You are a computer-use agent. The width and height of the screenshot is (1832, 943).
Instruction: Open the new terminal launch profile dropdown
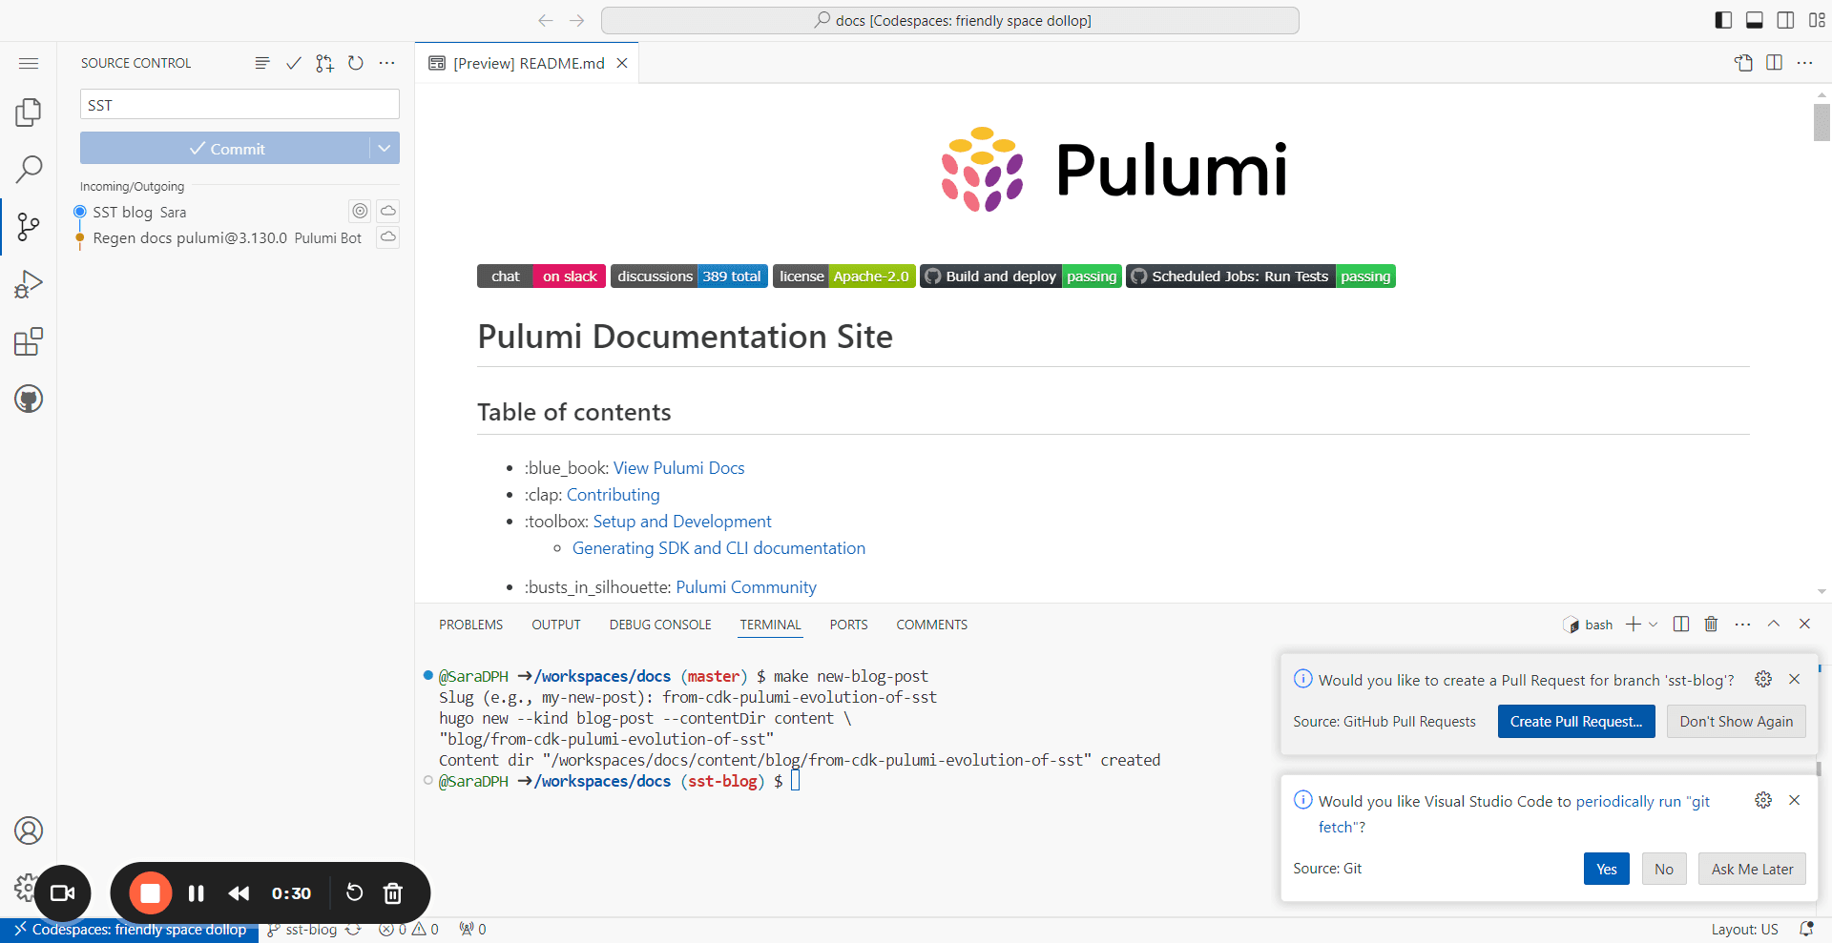click(1654, 625)
